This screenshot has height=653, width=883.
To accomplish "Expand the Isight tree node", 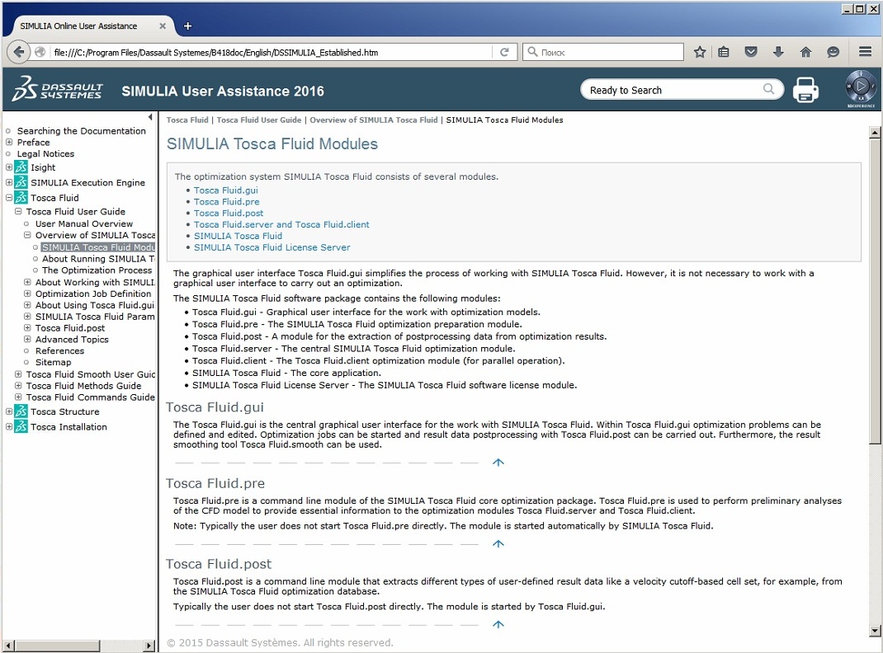I will click(9, 167).
